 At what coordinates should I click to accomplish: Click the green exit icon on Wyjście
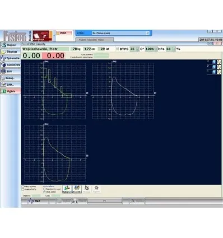4,91
